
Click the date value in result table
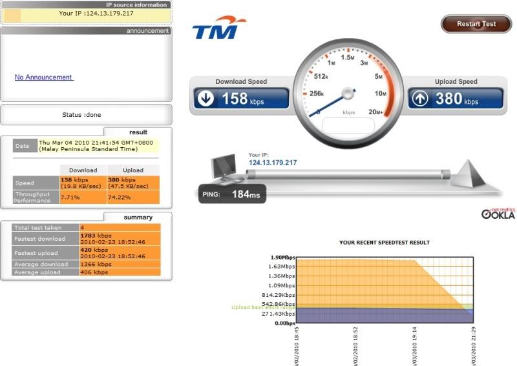pyautogui.click(x=98, y=145)
